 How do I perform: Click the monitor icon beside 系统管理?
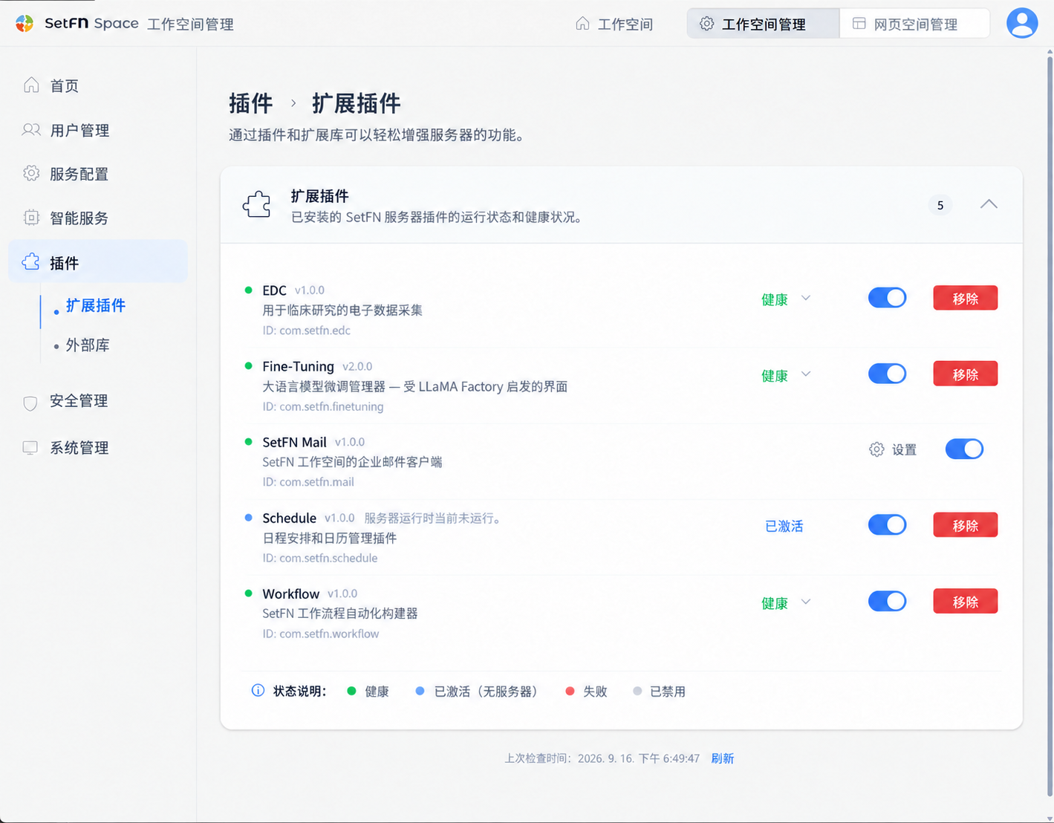click(x=30, y=448)
